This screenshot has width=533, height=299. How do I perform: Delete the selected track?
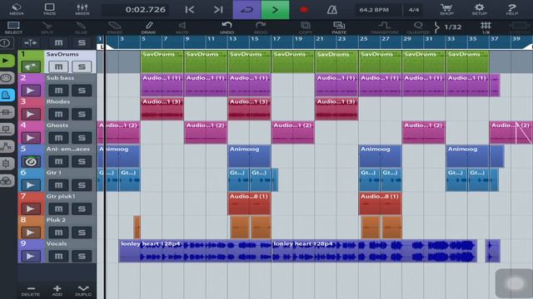pos(31,291)
